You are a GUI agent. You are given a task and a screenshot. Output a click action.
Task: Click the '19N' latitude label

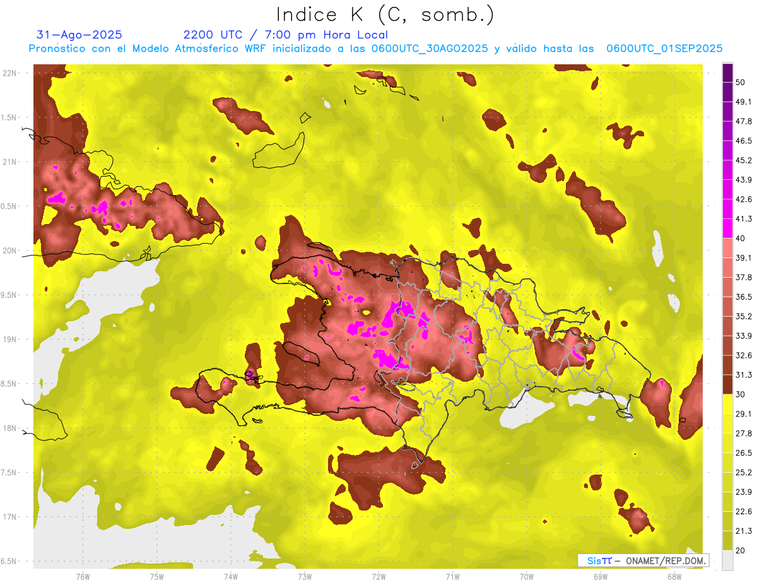(10, 340)
